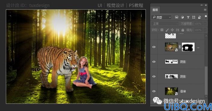Select the lower 阴影 layer thumbnail
This screenshot has width=212, height=111.
(171, 76)
